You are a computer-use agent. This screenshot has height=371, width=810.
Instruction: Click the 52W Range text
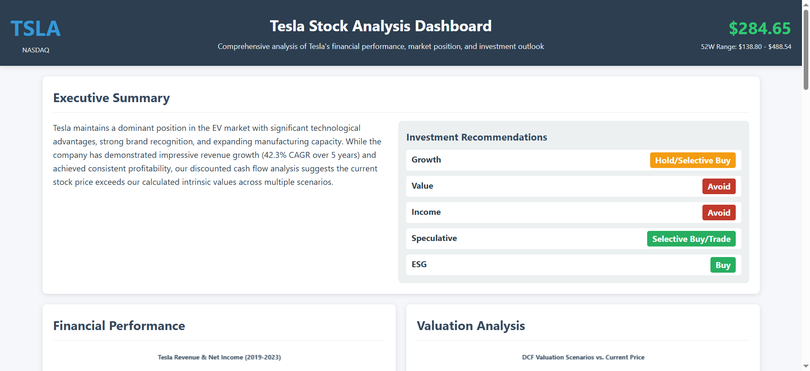pos(746,47)
